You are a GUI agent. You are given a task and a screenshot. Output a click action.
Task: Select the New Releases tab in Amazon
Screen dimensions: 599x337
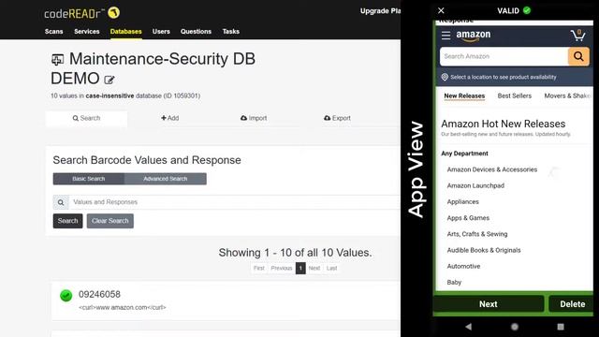[464, 95]
